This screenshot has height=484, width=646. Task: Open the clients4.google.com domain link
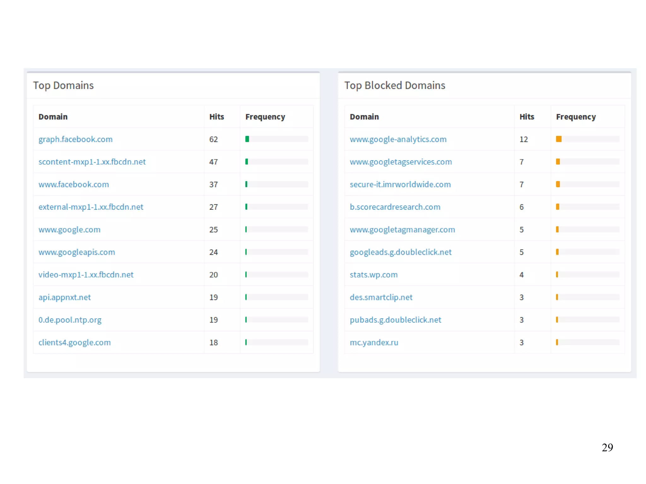click(74, 342)
